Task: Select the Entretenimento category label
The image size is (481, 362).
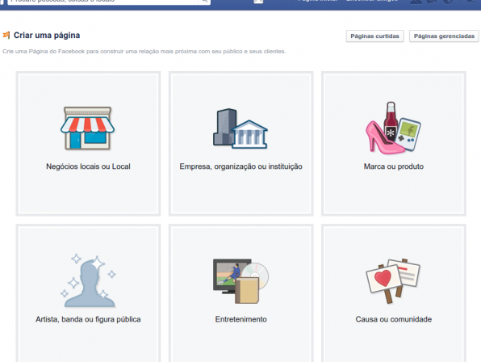Action: tap(240, 319)
